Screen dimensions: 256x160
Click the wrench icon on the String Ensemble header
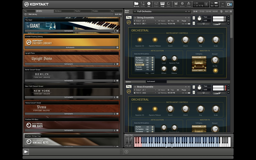click(128, 18)
